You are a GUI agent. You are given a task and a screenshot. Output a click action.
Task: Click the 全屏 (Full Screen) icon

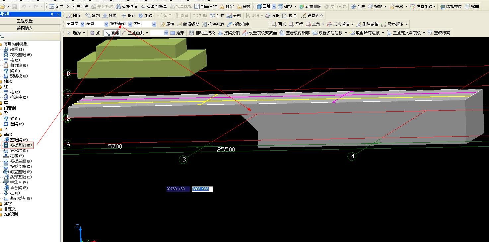coord(358,7)
